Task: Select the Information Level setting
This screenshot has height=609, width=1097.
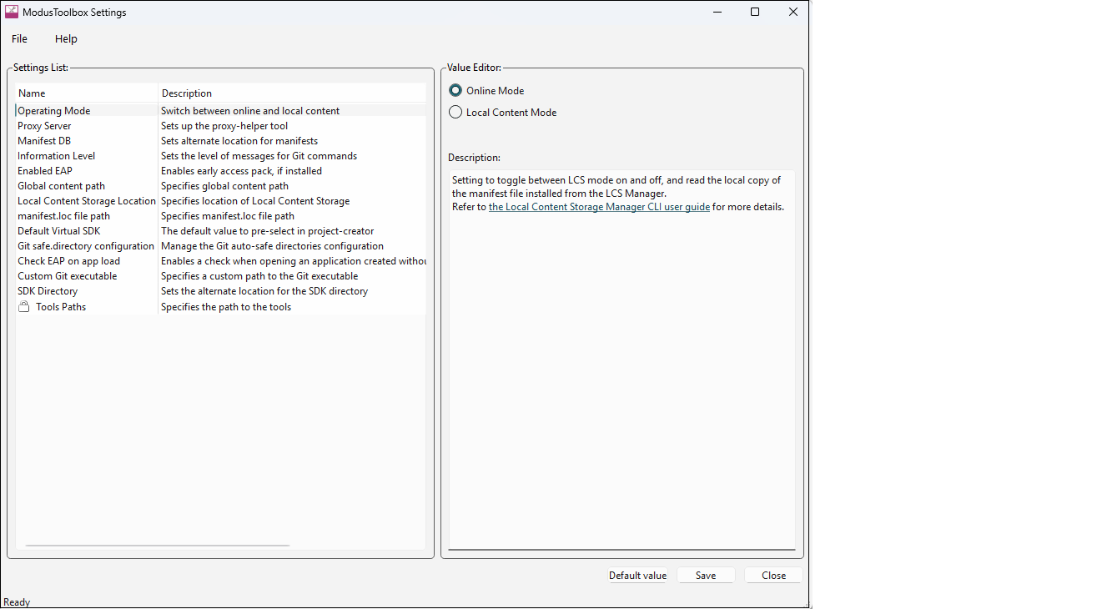Action: click(x=57, y=156)
